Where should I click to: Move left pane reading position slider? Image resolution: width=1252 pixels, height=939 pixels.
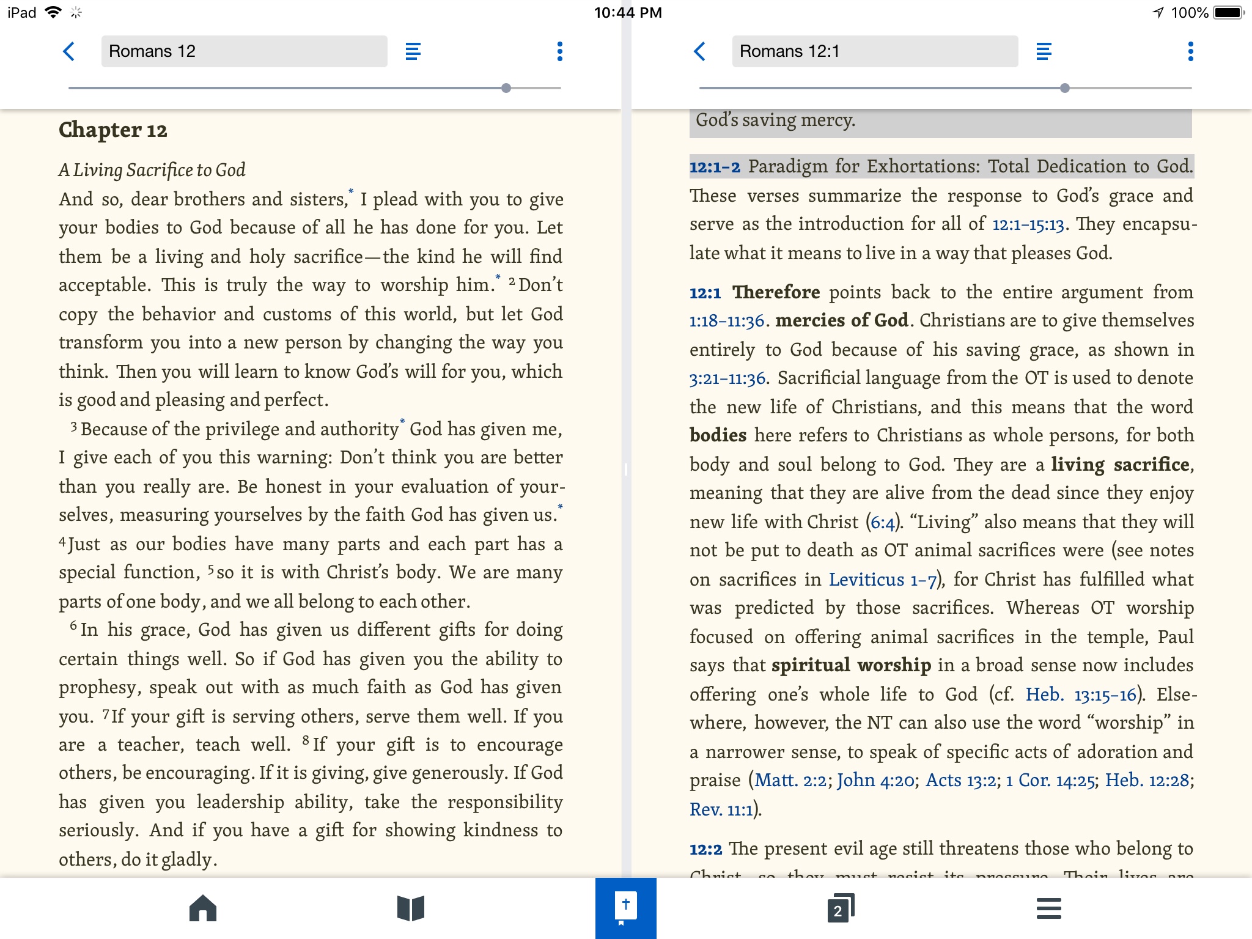click(506, 88)
